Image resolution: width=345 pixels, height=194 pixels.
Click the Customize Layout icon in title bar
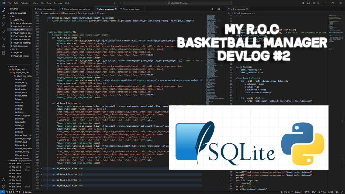[318, 3]
